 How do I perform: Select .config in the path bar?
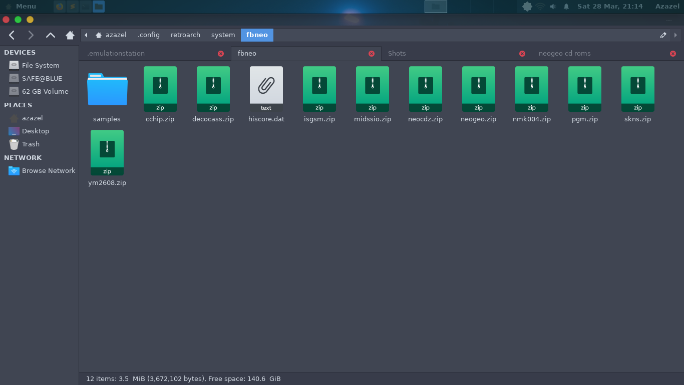click(x=149, y=35)
